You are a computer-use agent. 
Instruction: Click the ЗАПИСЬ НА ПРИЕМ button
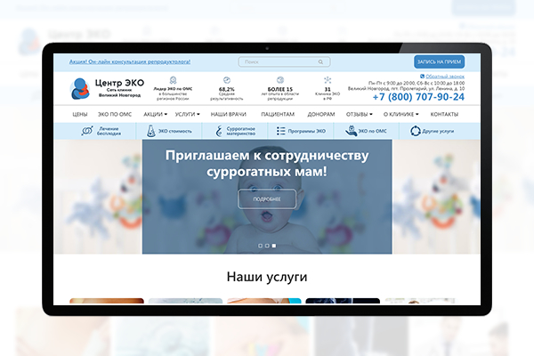[439, 61]
